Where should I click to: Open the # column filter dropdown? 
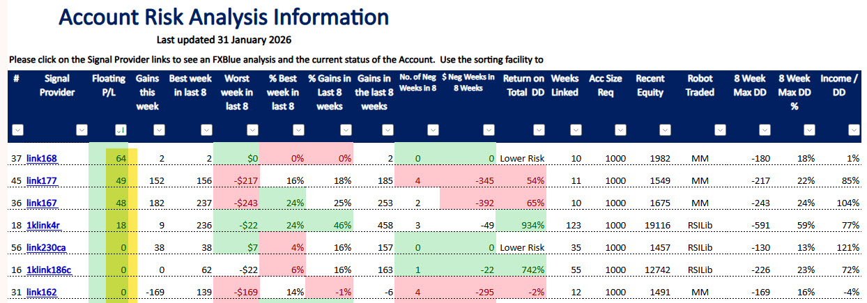click(18, 130)
